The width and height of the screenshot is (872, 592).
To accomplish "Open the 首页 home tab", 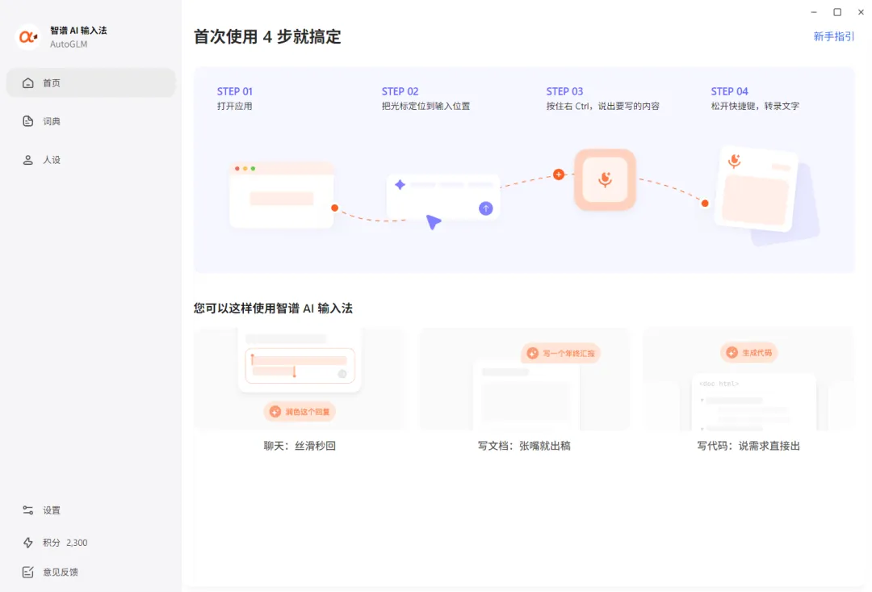I will click(x=91, y=83).
